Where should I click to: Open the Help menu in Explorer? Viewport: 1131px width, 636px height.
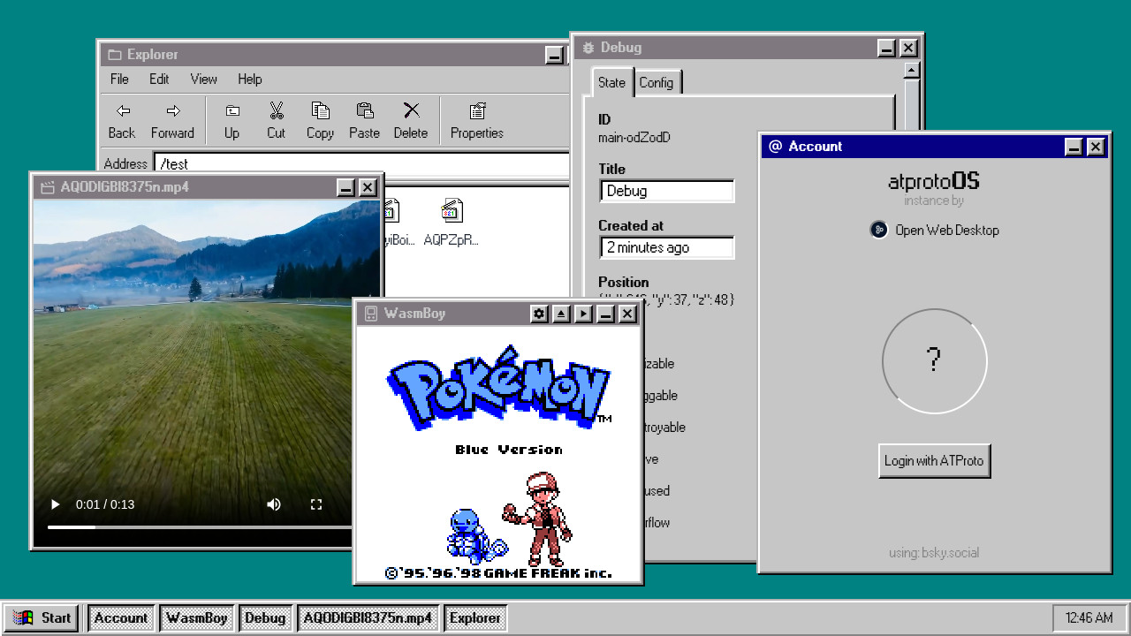pyautogui.click(x=250, y=79)
